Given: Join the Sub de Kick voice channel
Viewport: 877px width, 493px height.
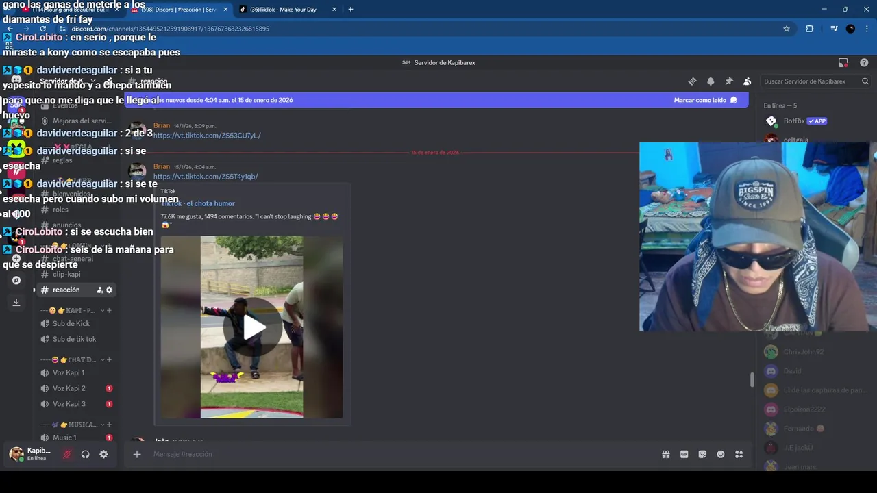Looking at the screenshot, I should point(75,323).
